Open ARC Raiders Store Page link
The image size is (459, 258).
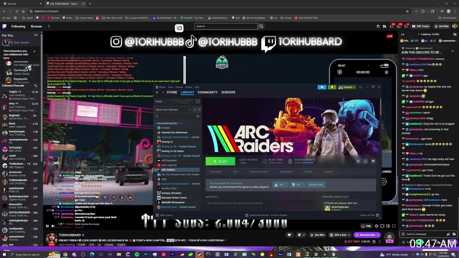click(x=216, y=172)
